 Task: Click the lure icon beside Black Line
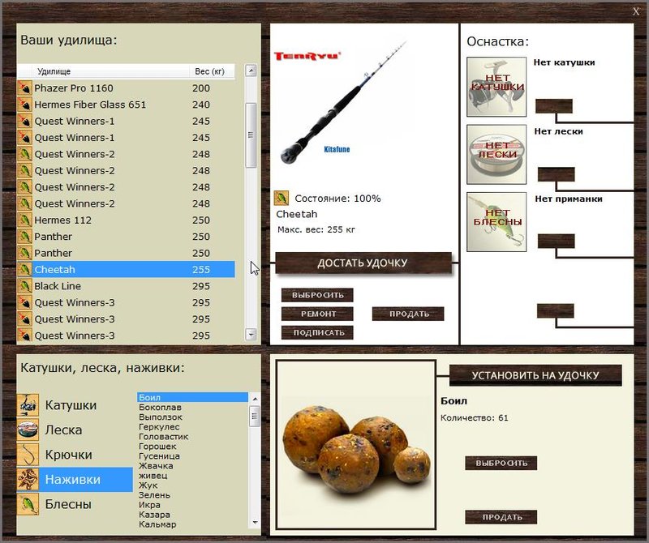tap(25, 286)
